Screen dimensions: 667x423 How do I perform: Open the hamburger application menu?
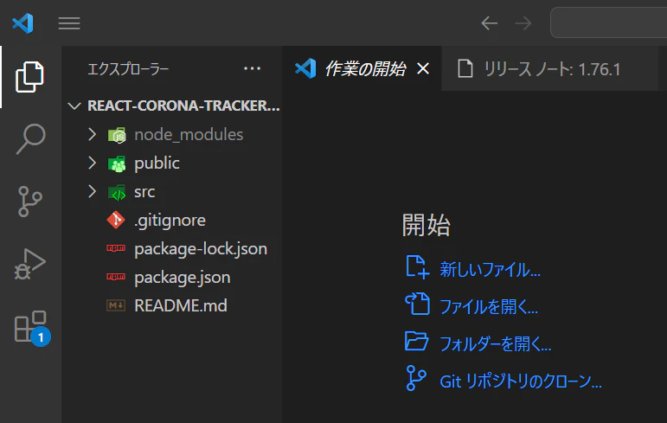[69, 23]
